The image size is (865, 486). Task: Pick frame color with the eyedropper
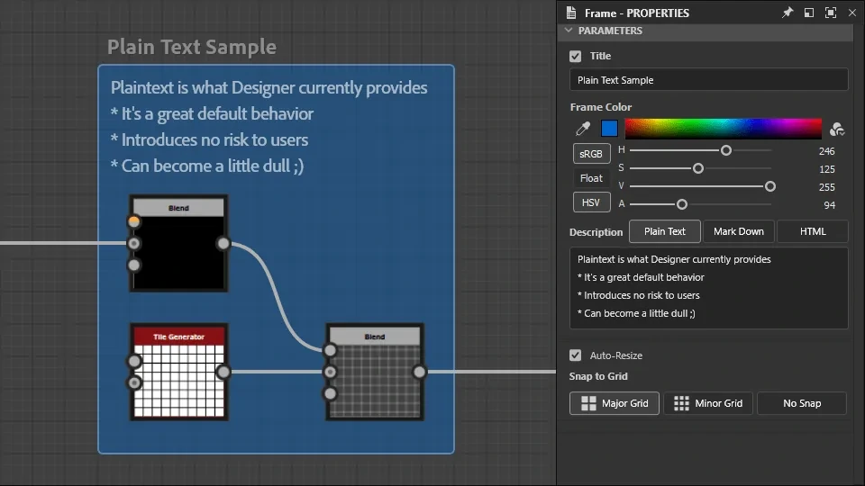pyautogui.click(x=583, y=129)
